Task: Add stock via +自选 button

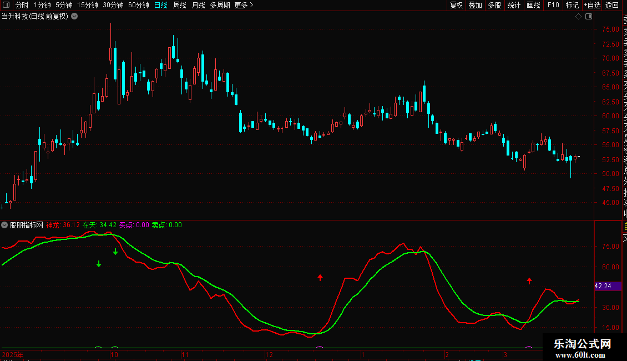Action: 592,5
